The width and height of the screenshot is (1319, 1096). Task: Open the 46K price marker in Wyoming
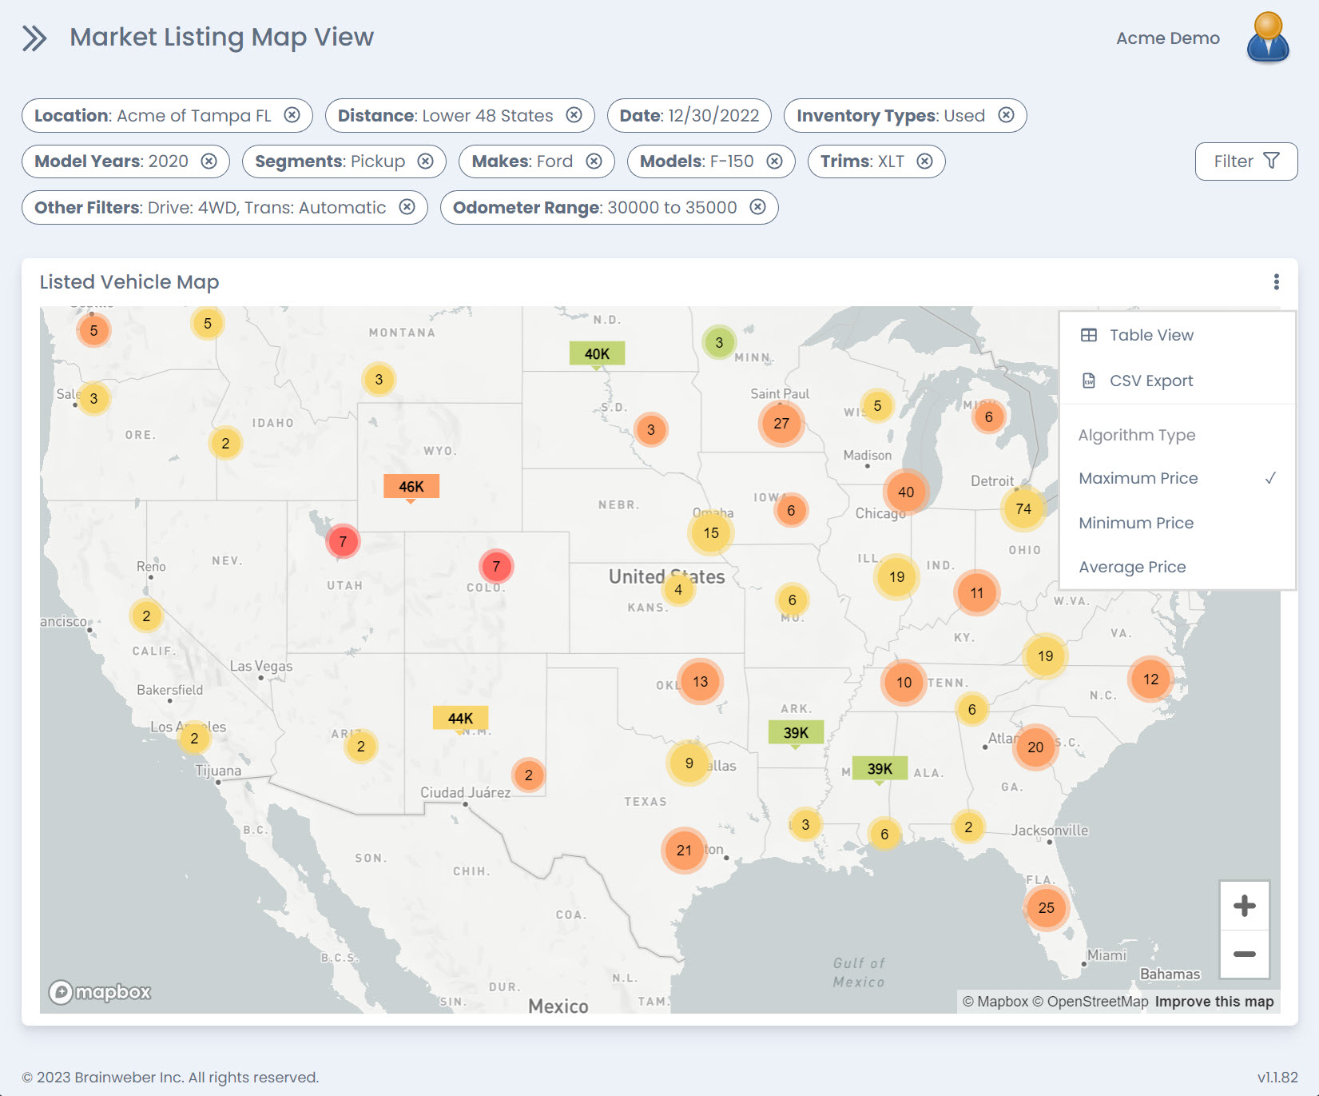[x=411, y=486]
